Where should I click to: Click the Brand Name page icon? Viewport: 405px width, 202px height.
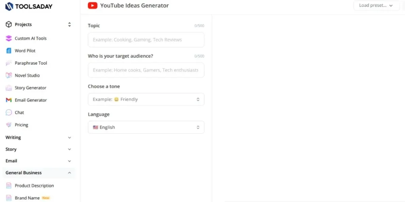(x=9, y=198)
